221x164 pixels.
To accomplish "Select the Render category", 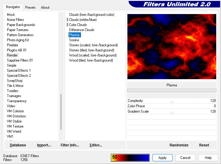I will click(12, 55).
